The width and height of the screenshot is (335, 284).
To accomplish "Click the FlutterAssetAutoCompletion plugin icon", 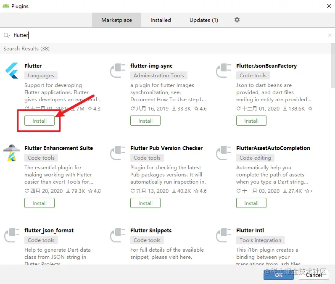I will point(224,153).
